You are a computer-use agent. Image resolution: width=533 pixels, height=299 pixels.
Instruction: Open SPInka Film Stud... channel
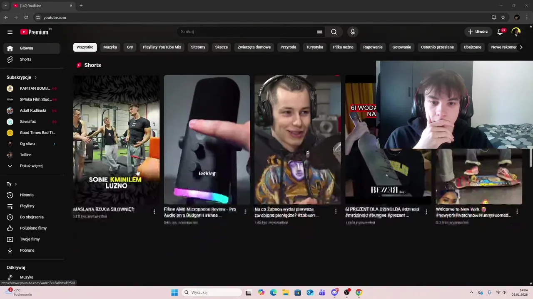pos(32,100)
